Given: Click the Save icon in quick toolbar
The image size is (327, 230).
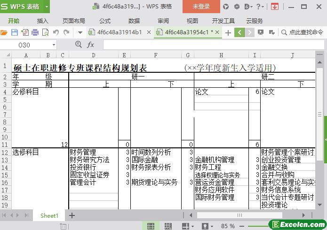Looking at the screenshot, I should [14, 32].
